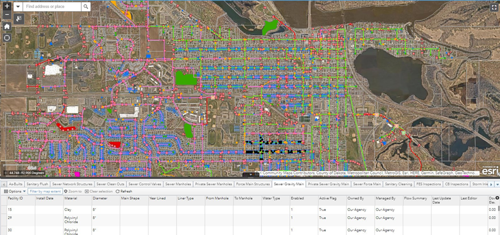Image resolution: width=500 pixels, height=235 pixels.
Task: Open the search source dropdown arrow
Action: (18, 7)
